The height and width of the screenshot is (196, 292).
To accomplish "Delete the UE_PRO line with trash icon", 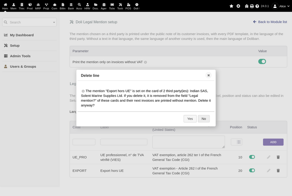I will [x=278, y=157].
